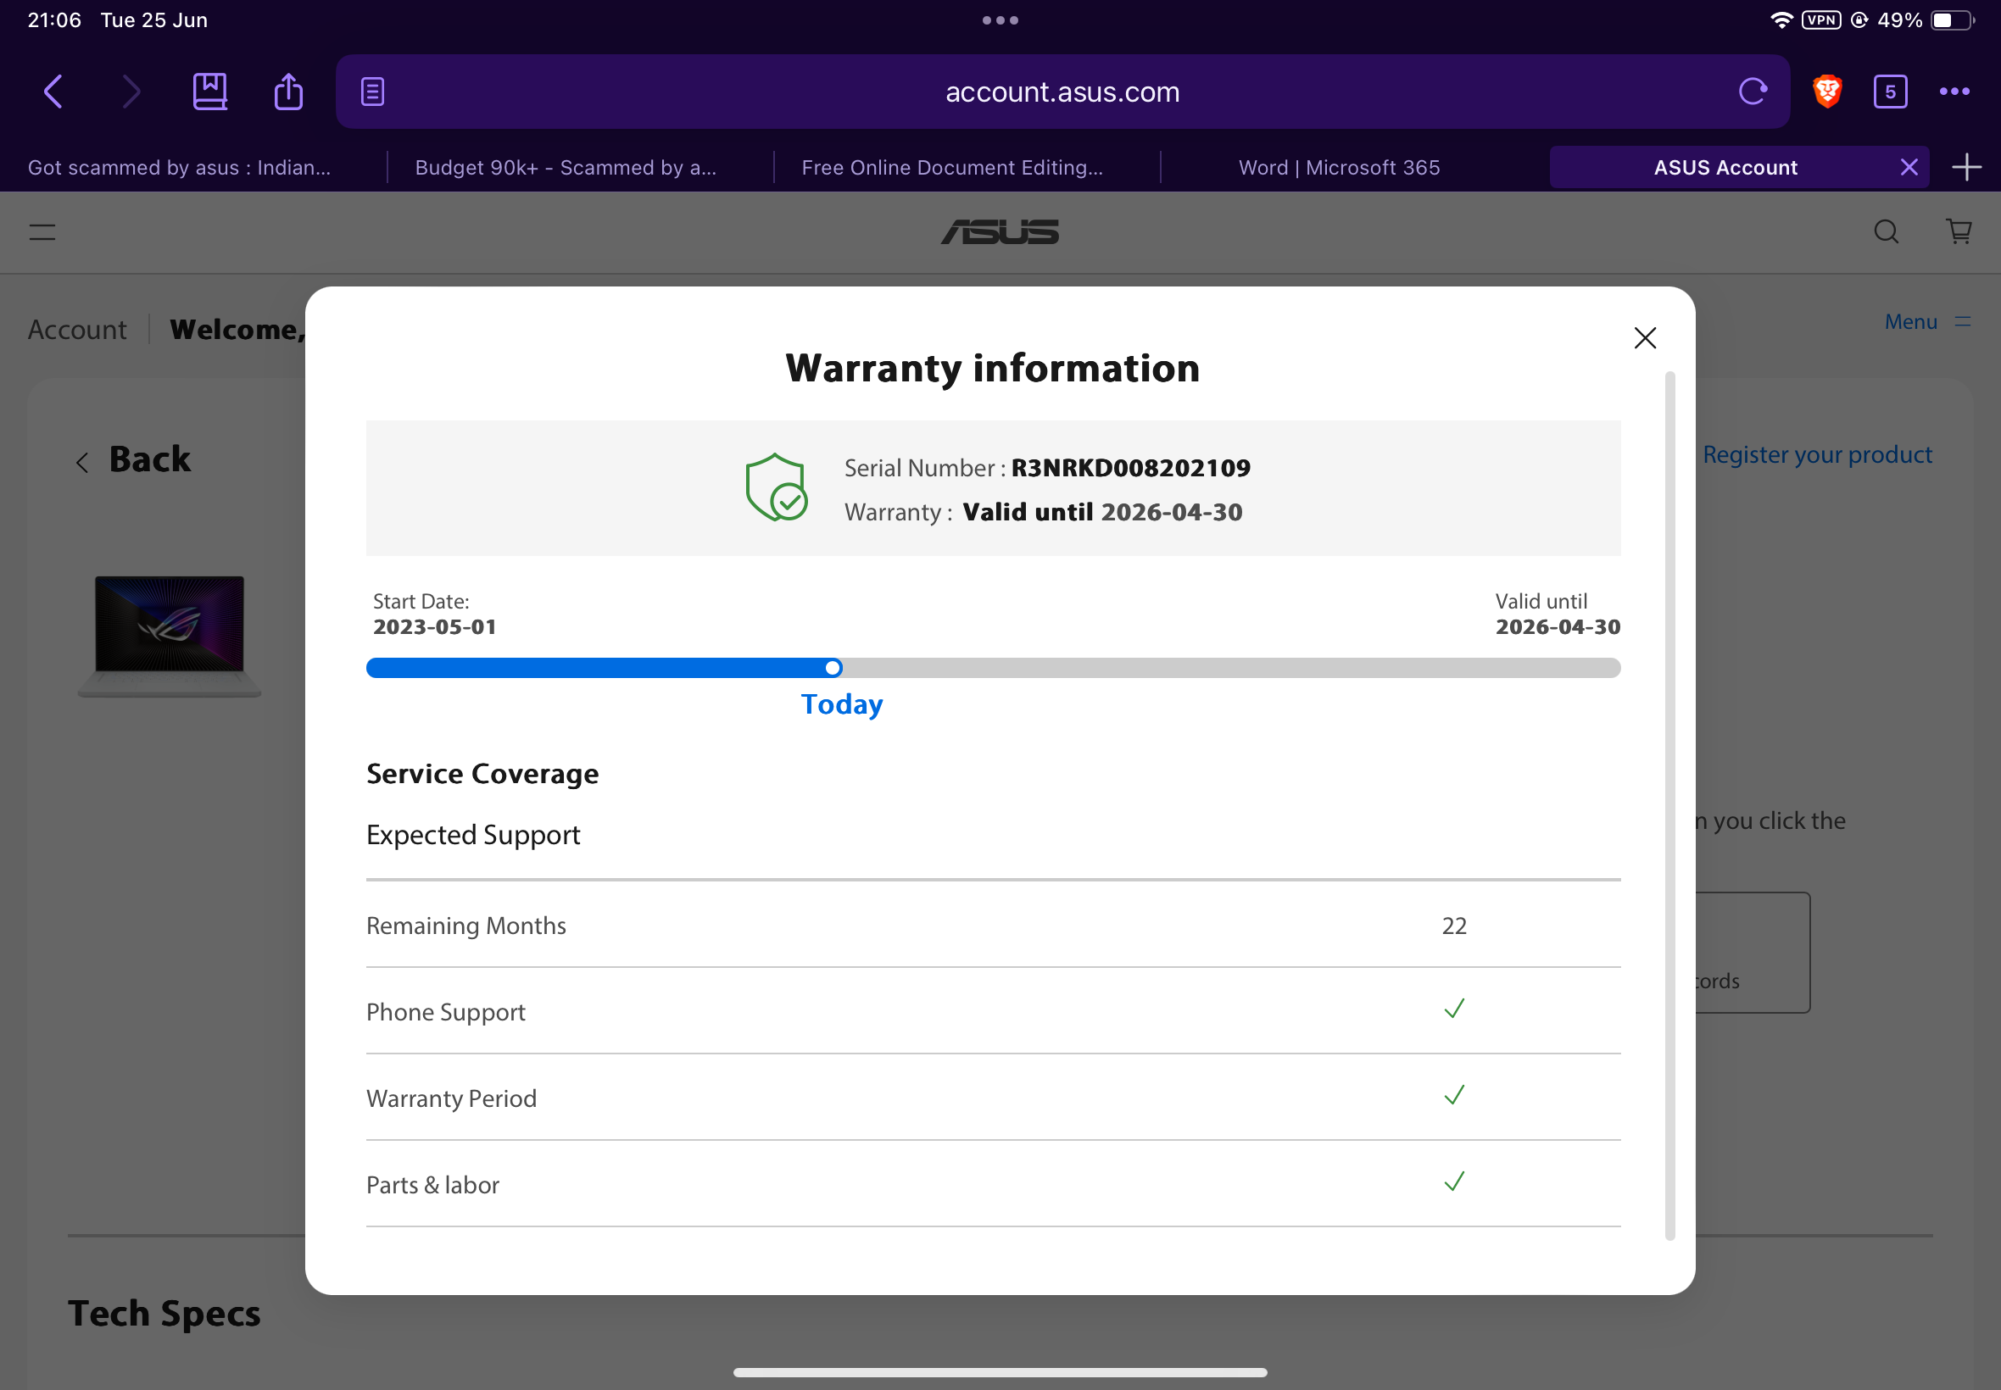2001x1390 pixels.
Task: Close the ASUS Account tab
Action: pyautogui.click(x=1909, y=167)
